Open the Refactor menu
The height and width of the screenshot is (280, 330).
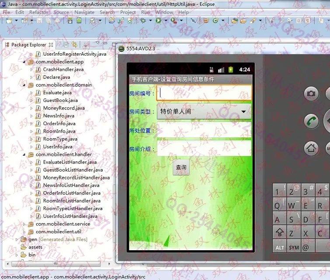tap(39, 12)
